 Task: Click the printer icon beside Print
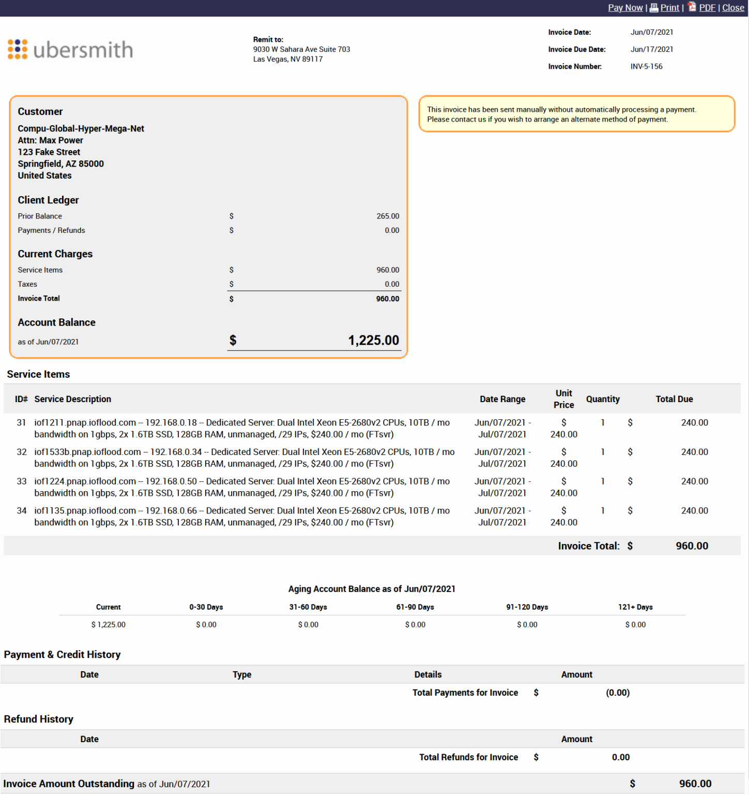pyautogui.click(x=654, y=7)
